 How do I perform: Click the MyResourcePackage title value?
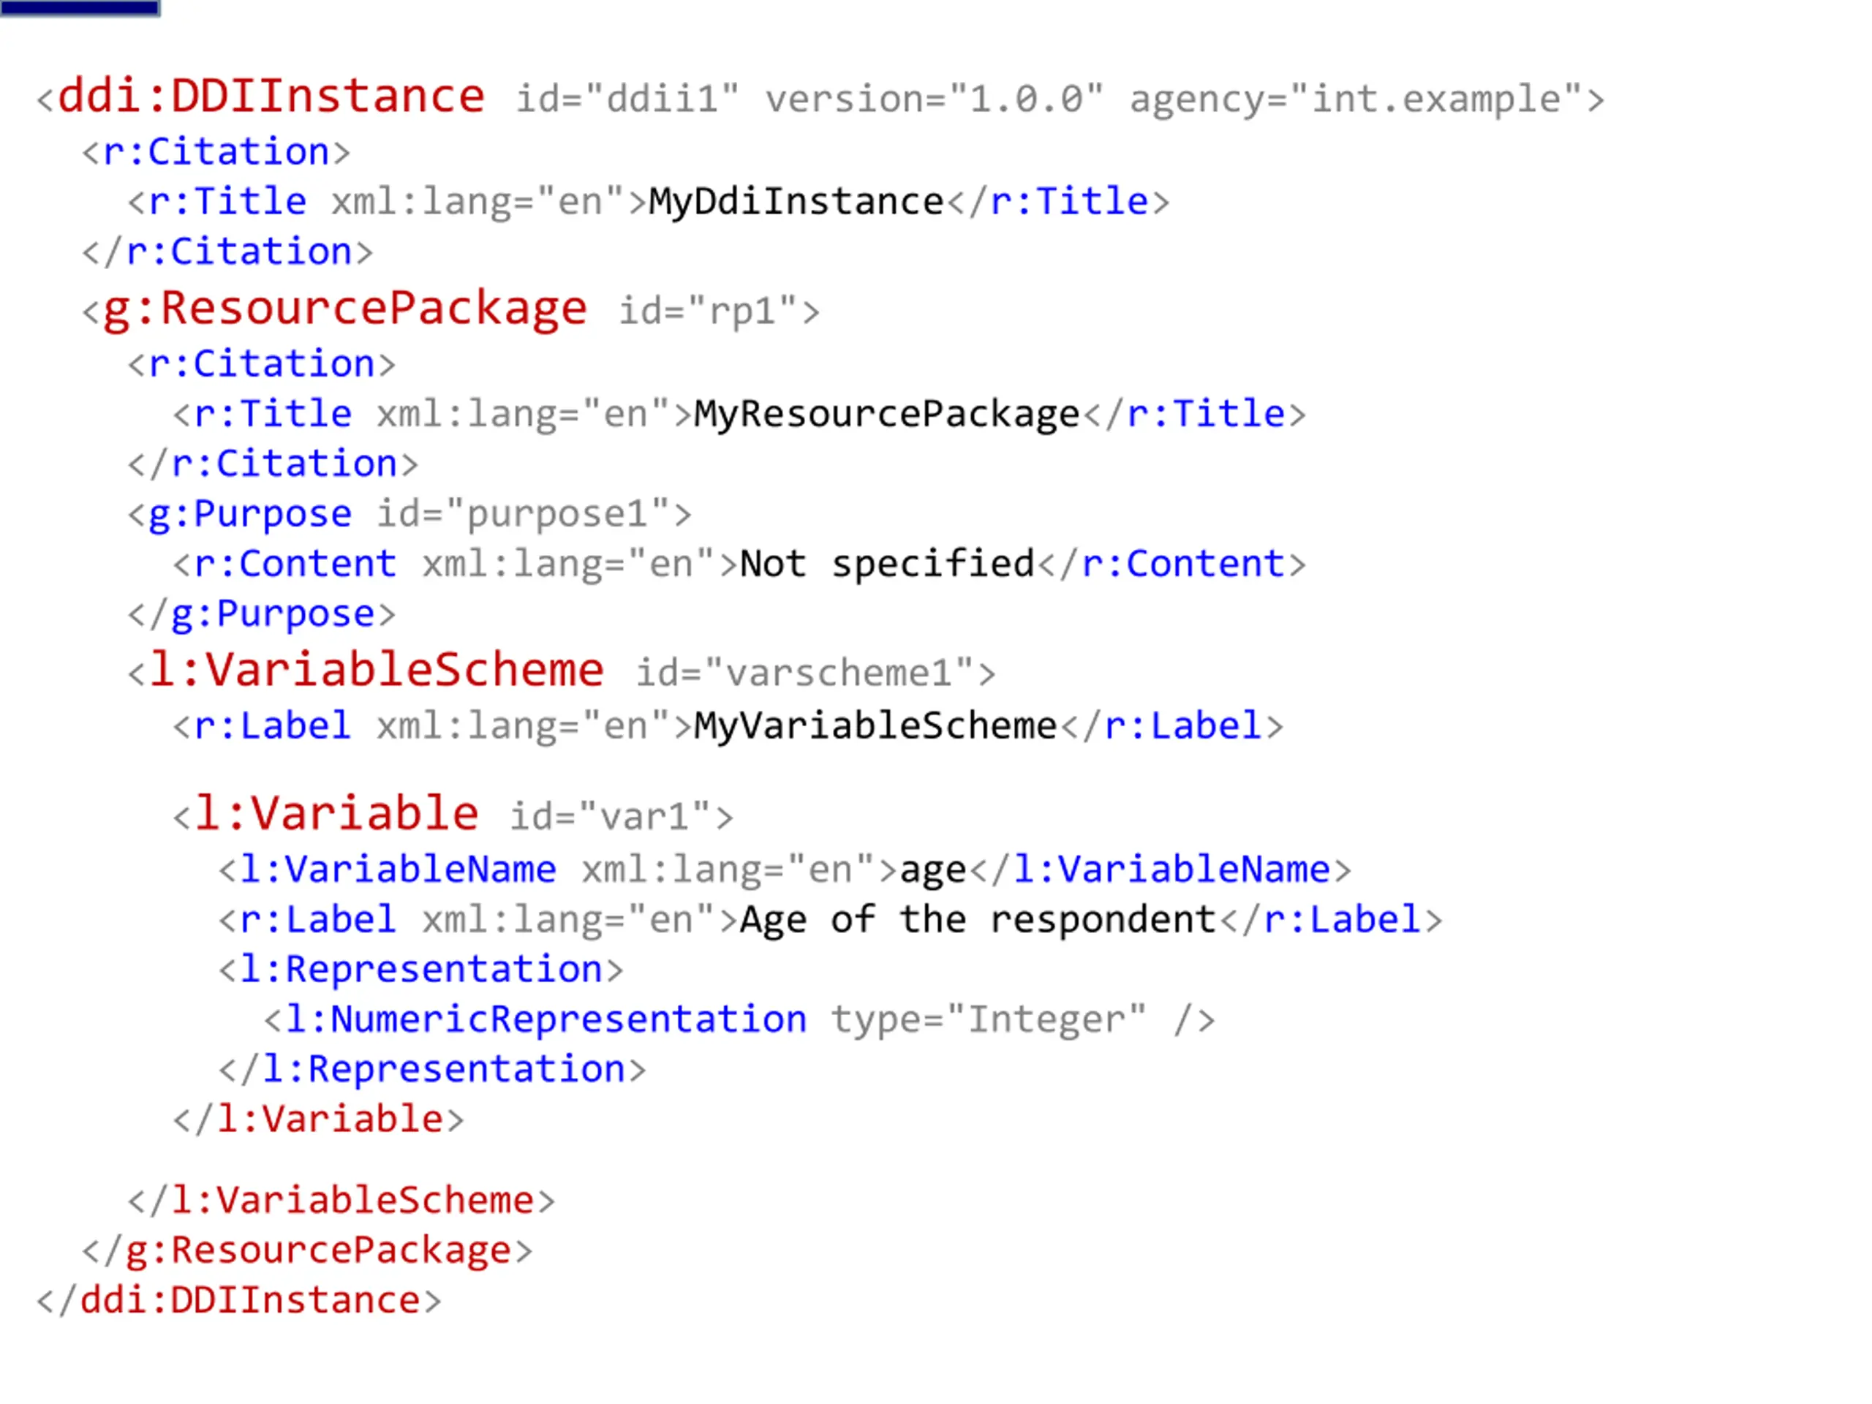pyautogui.click(x=887, y=415)
